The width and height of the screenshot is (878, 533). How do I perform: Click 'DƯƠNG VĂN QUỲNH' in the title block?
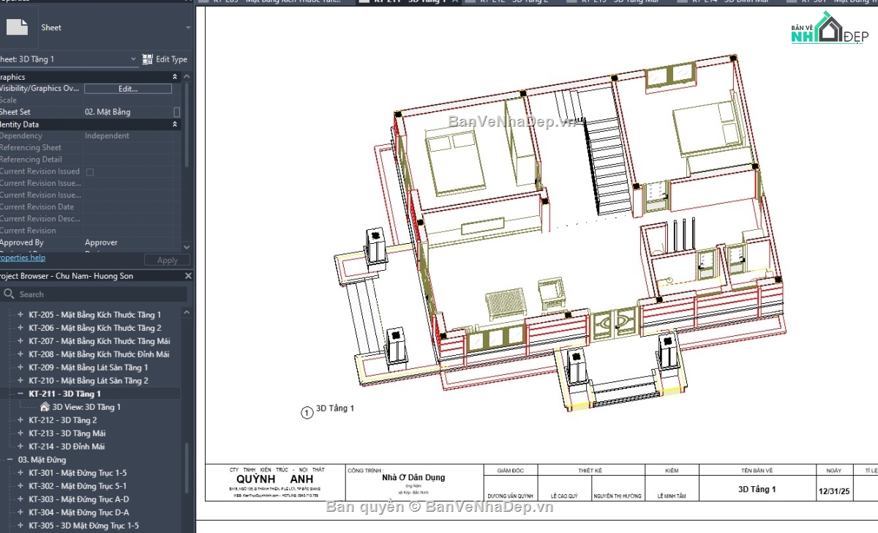pyautogui.click(x=511, y=496)
